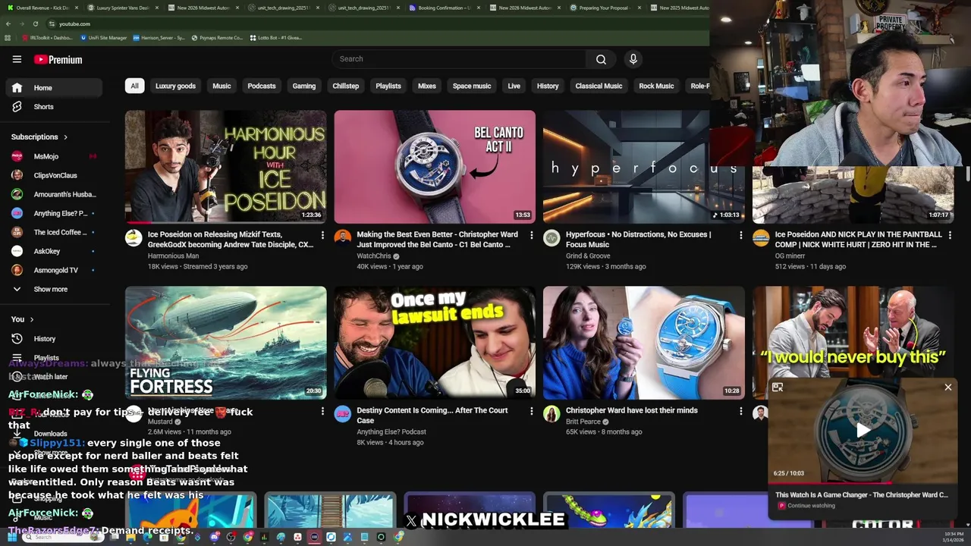The image size is (971, 546).
Task: Open Christopher Ward have lost their minds title
Action: (x=631, y=410)
